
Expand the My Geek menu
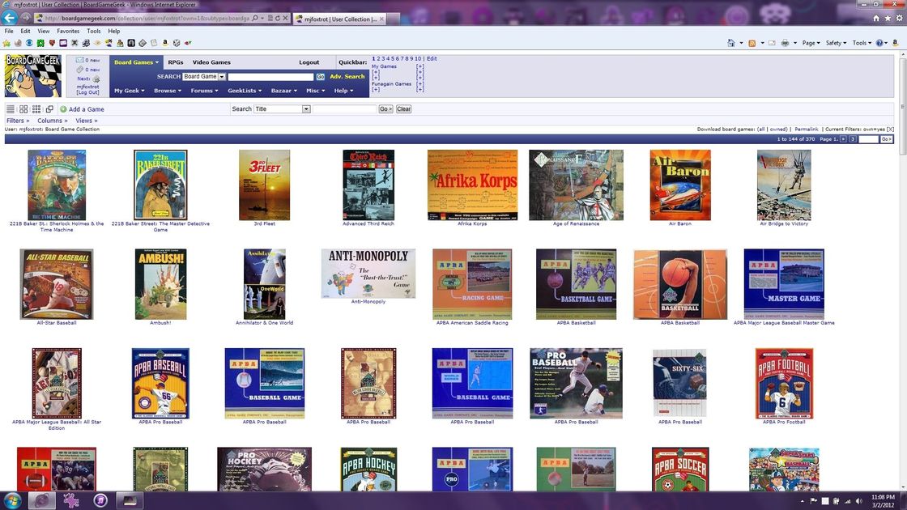pyautogui.click(x=129, y=91)
